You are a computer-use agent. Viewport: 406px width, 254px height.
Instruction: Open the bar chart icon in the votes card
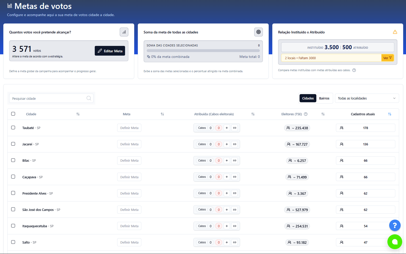click(x=124, y=32)
